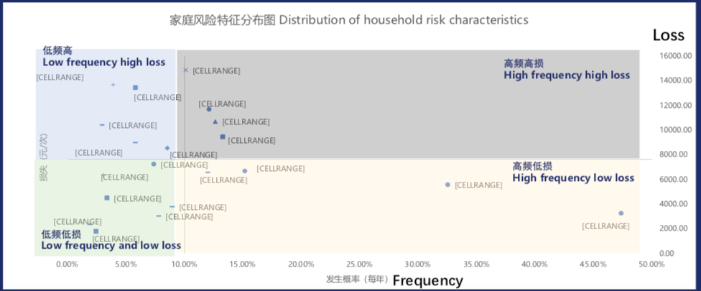Select the gray high frequency high loss region

click(408, 104)
